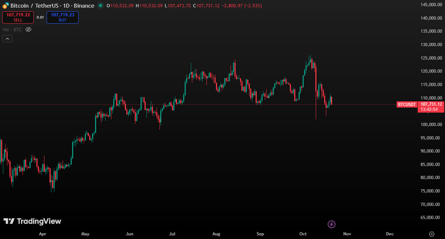Open the purple lightning bolt event marker
This screenshot has width=445, height=239.
[x=331, y=224]
